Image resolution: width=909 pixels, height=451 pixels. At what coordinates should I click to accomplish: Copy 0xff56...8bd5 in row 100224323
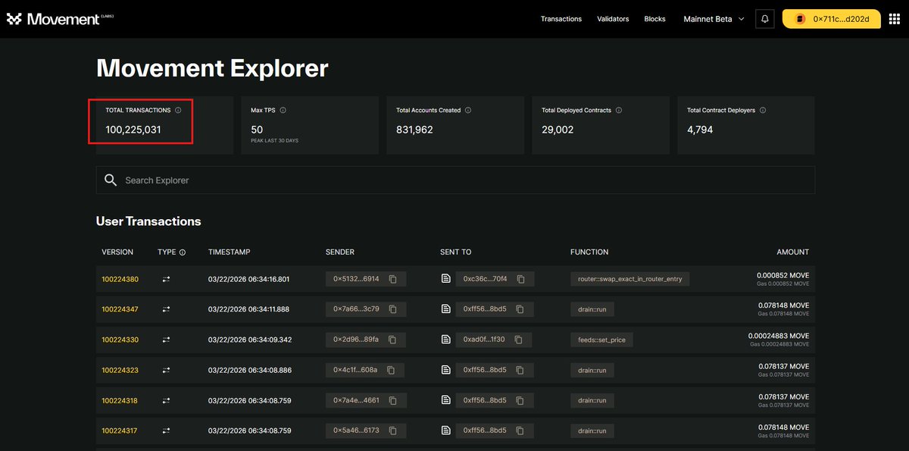click(x=520, y=370)
